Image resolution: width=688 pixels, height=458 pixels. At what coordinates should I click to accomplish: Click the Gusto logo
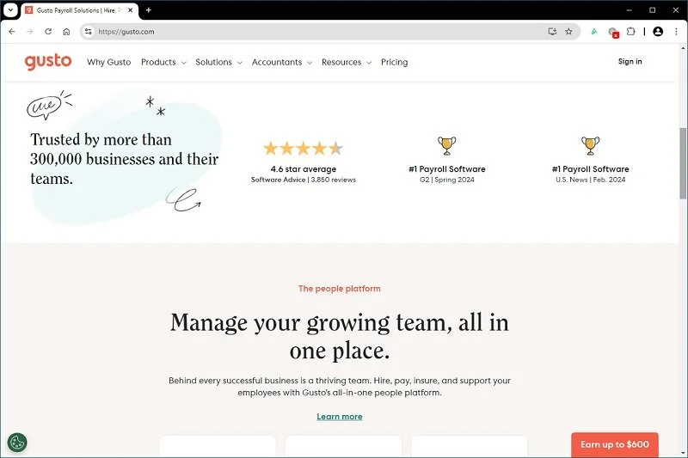coord(48,62)
